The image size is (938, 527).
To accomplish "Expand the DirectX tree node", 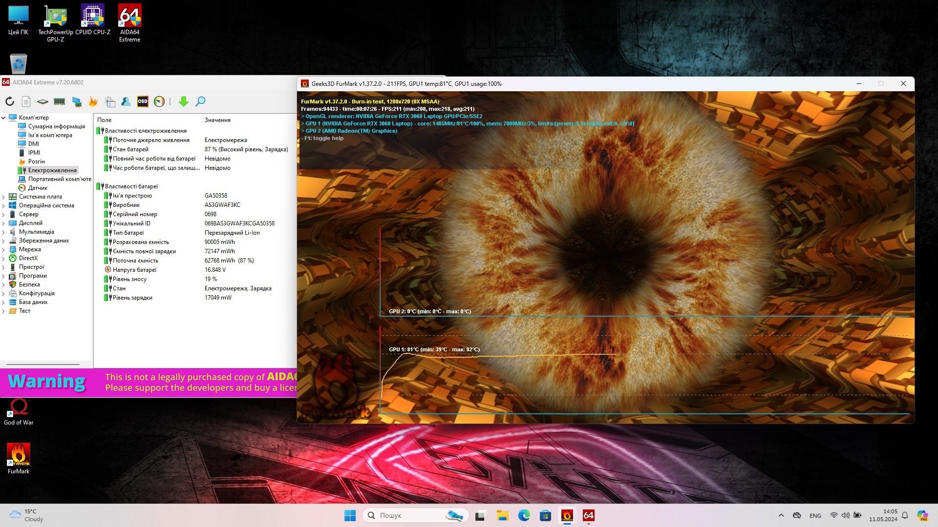I will click(x=3, y=258).
